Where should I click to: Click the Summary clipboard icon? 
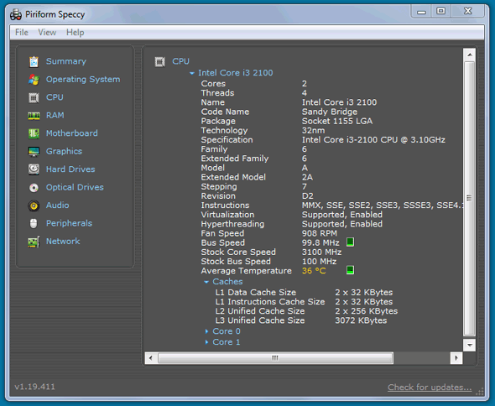(34, 61)
